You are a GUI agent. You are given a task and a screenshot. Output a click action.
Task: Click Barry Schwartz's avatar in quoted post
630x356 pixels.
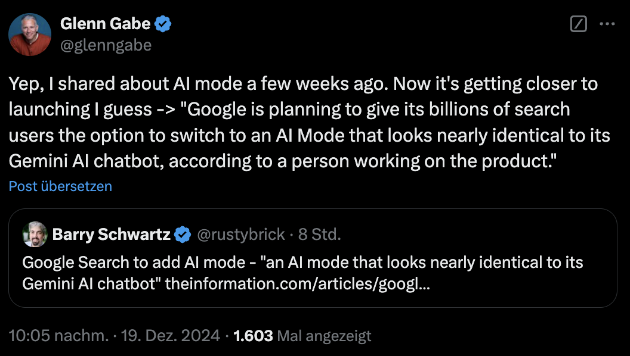coord(35,235)
